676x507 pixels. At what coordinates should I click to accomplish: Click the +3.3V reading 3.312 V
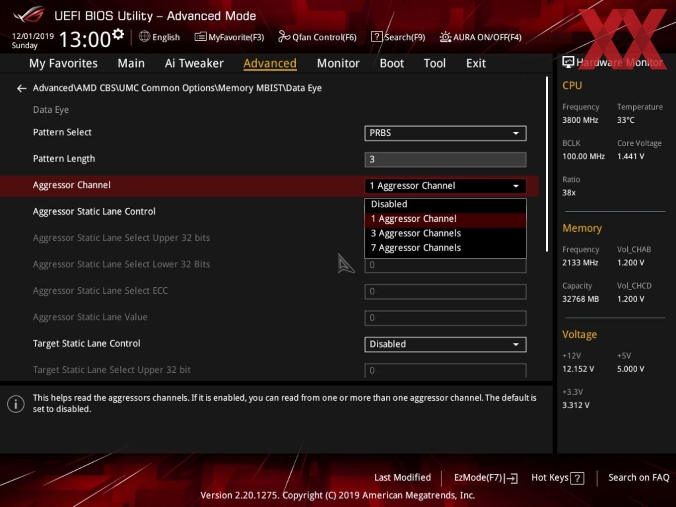tap(576, 405)
